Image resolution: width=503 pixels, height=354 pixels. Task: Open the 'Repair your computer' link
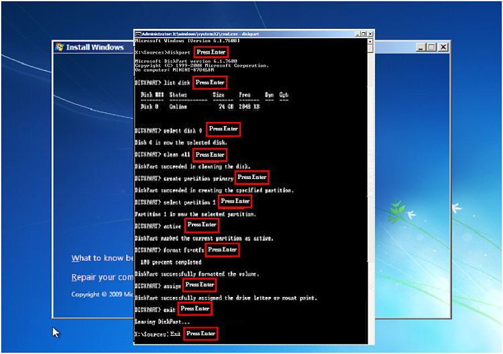tap(102, 277)
